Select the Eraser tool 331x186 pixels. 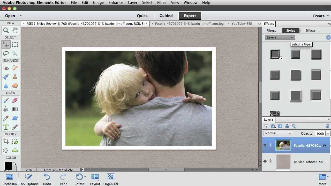(x=15, y=100)
